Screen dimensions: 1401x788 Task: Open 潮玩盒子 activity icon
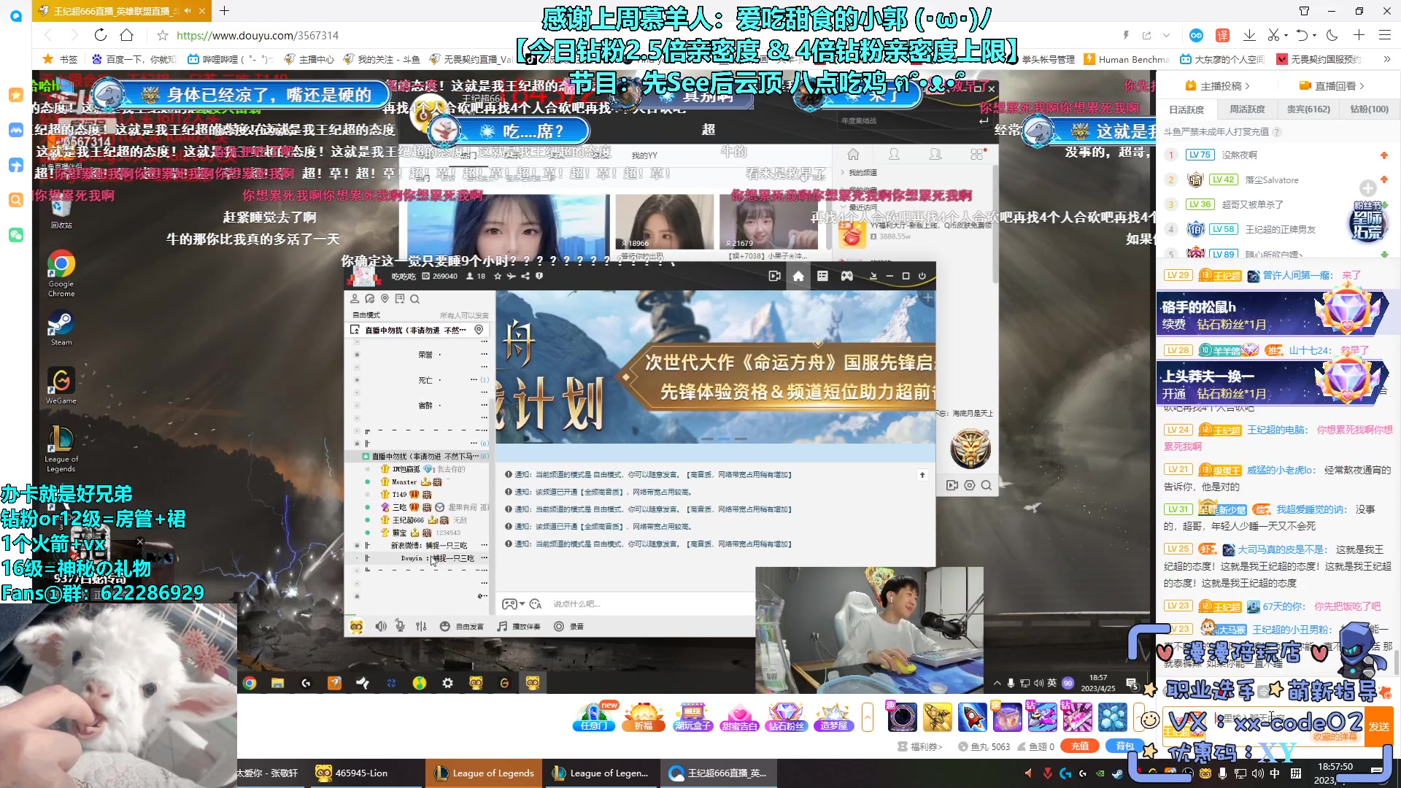click(x=692, y=717)
